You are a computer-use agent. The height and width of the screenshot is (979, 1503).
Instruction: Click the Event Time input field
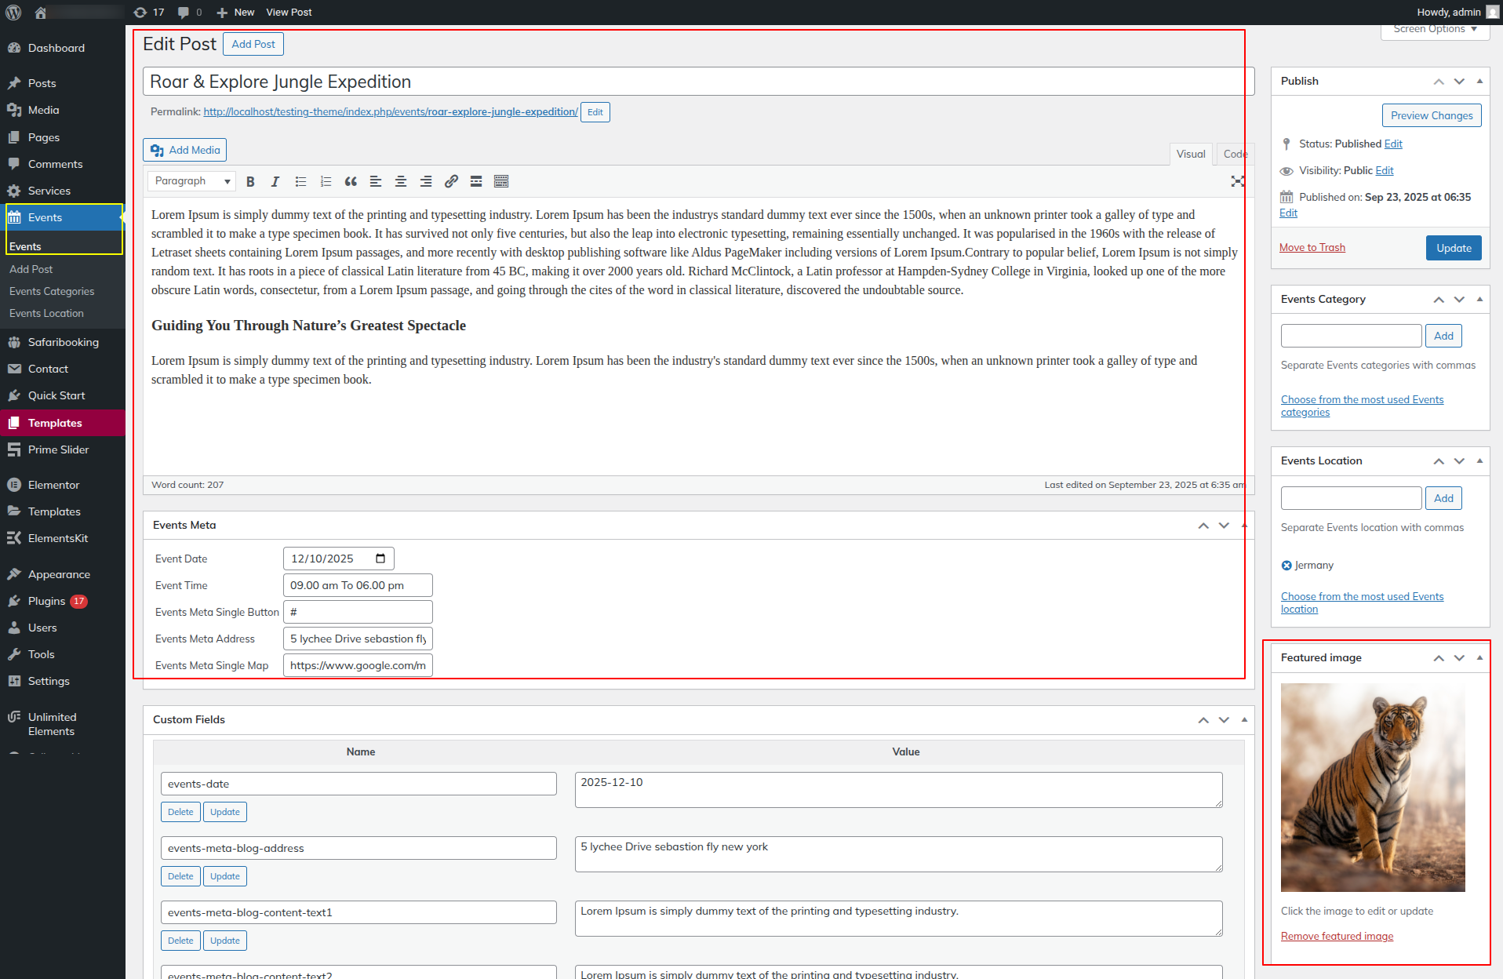[358, 585]
